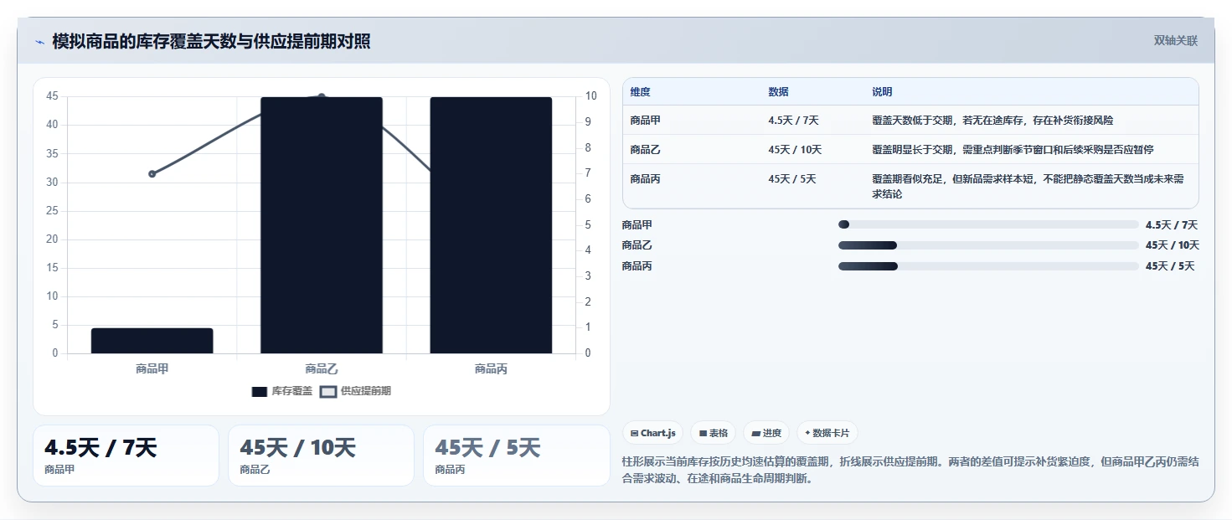
Task: Toggle the 库存覆盖 legend entry
Action: [282, 391]
